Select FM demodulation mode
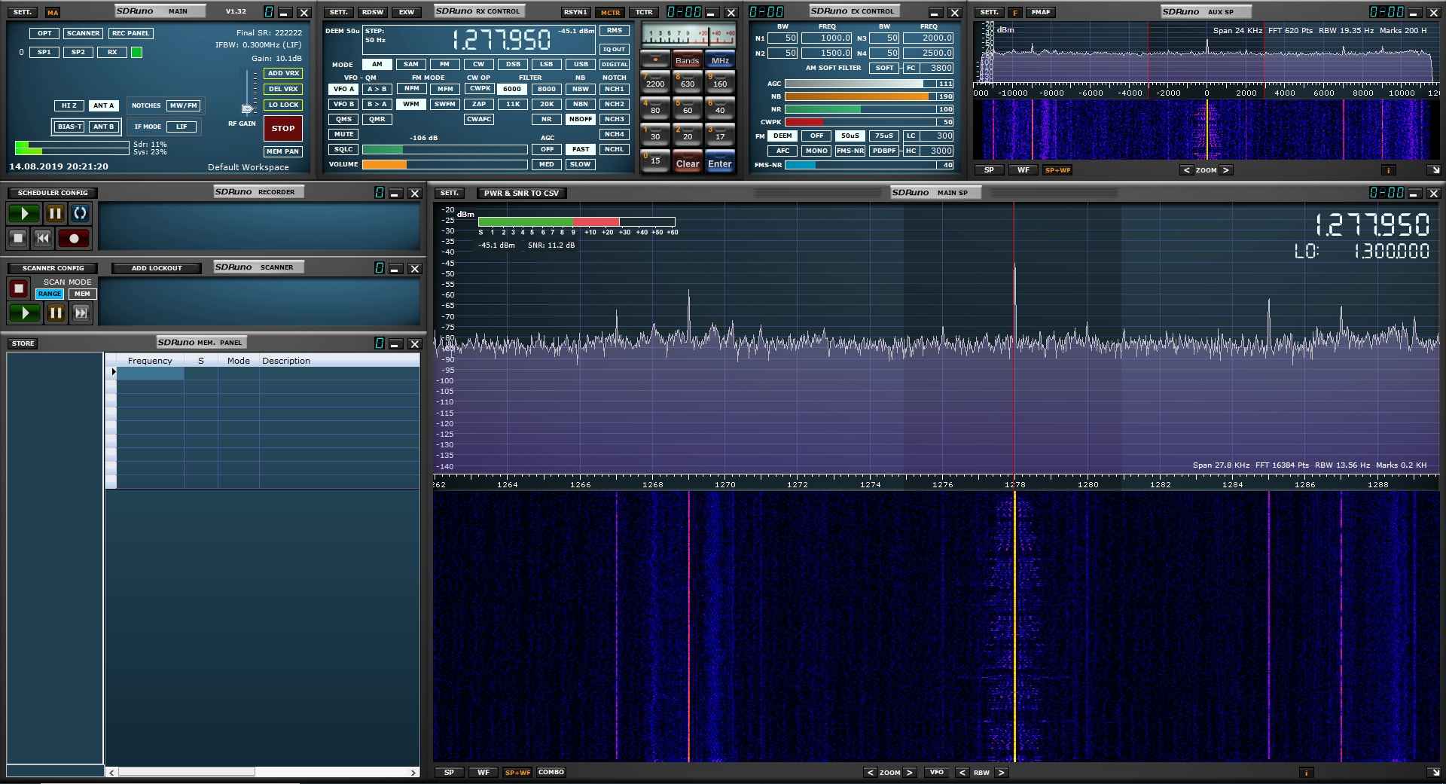1446x784 pixels. [444, 65]
